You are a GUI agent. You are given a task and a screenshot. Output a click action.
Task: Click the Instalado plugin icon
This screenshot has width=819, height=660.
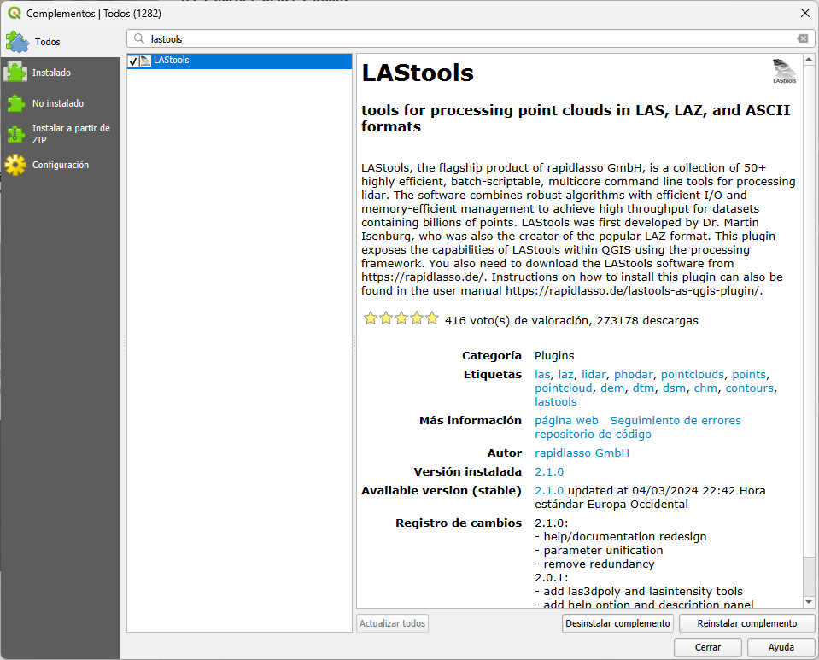16,73
